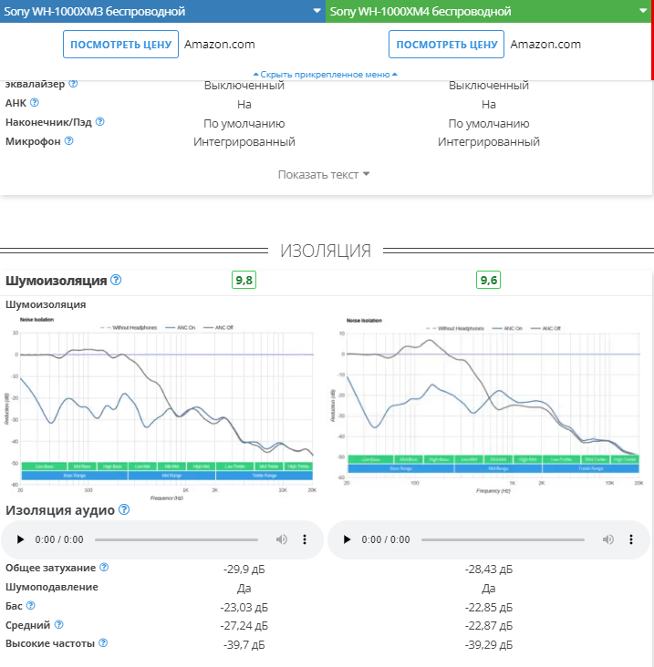Screen dimensions: 654x667
Task: Select XM3 bass value -23,03 дБ
Action: 244,607
